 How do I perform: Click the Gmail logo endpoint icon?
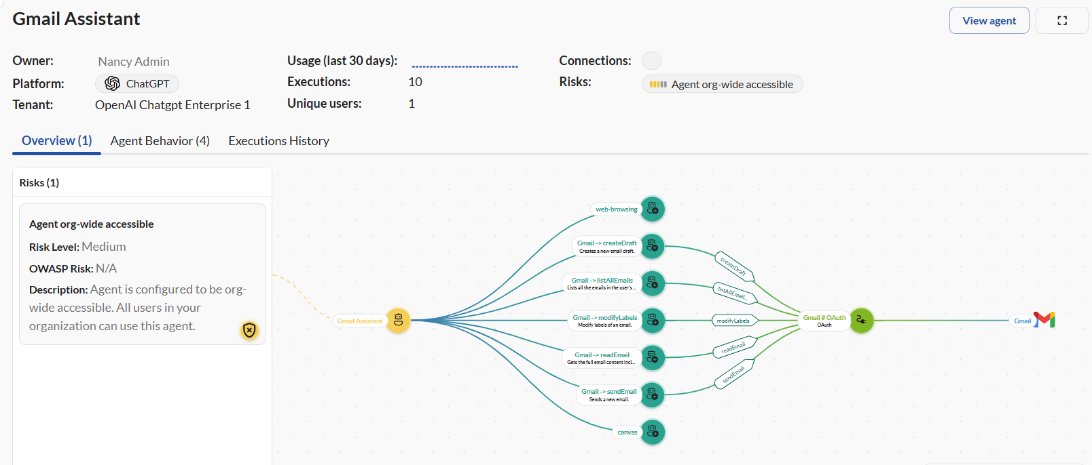(x=1044, y=320)
